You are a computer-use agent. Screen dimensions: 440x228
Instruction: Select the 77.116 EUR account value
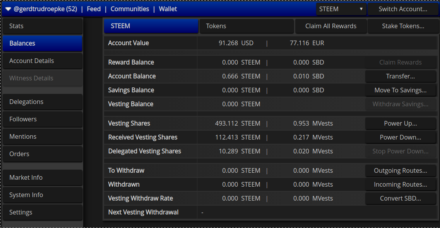307,43
